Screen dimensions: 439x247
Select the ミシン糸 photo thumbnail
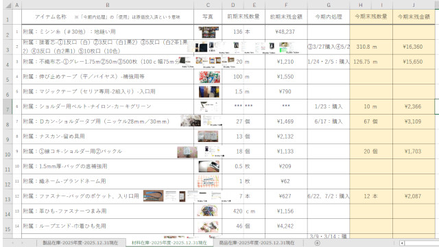(209, 32)
